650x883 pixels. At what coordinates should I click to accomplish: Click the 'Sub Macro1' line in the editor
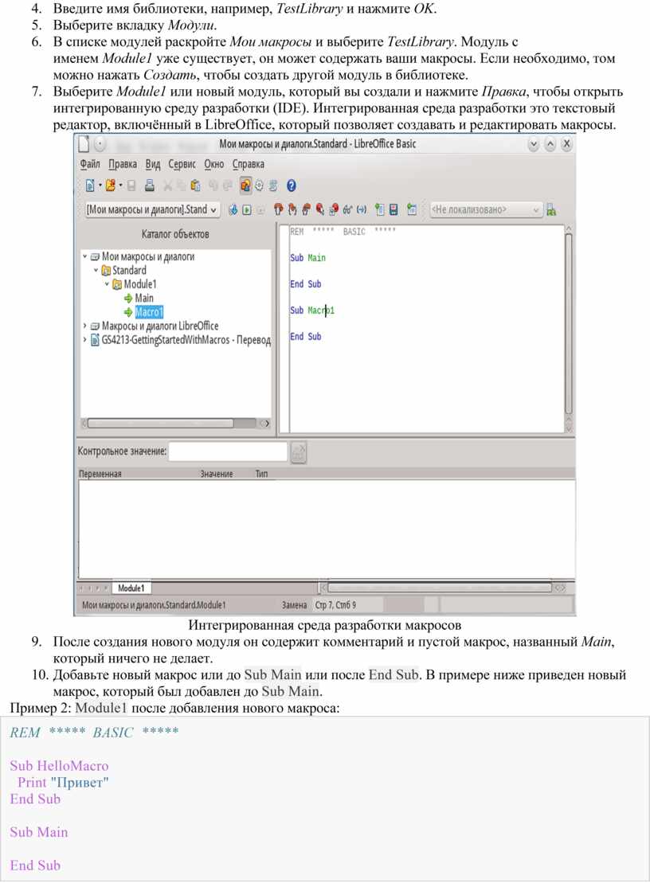(312, 311)
